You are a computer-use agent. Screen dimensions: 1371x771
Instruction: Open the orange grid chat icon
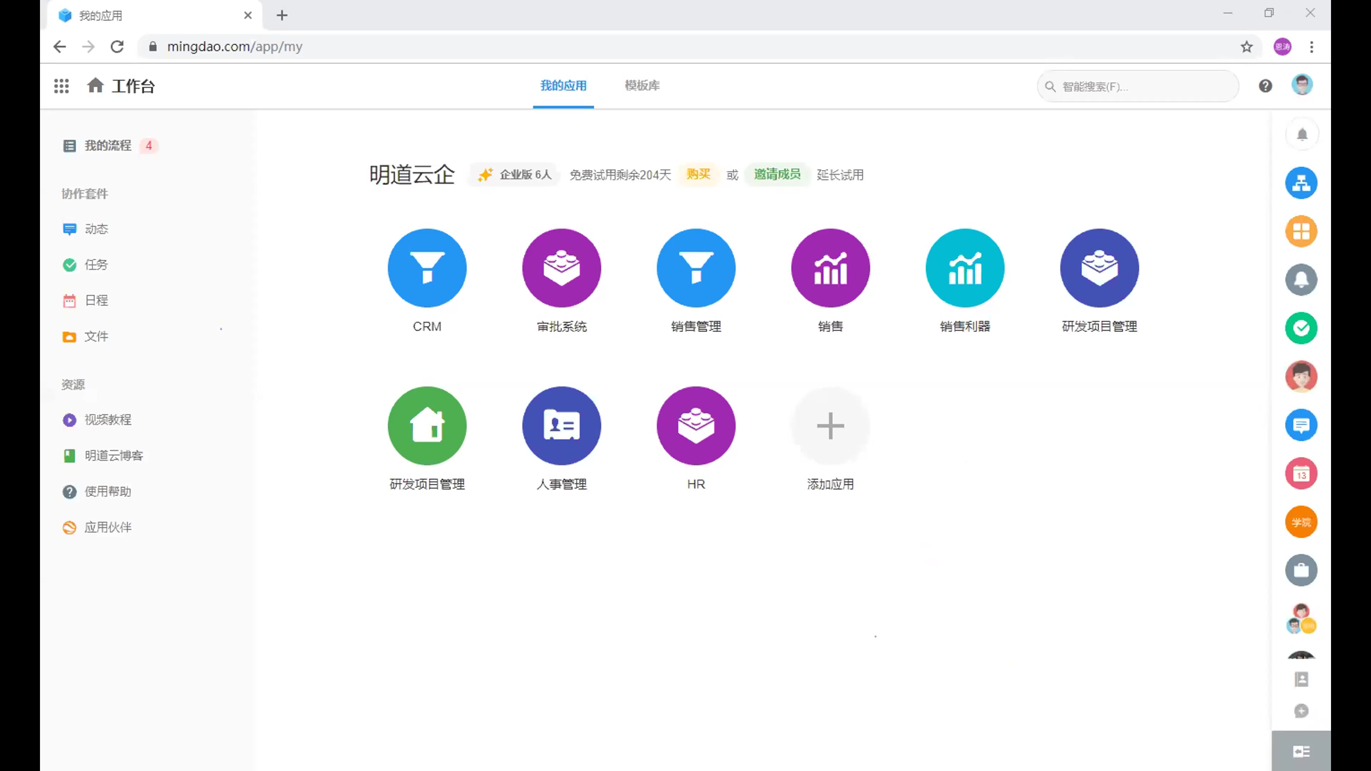[x=1301, y=231]
